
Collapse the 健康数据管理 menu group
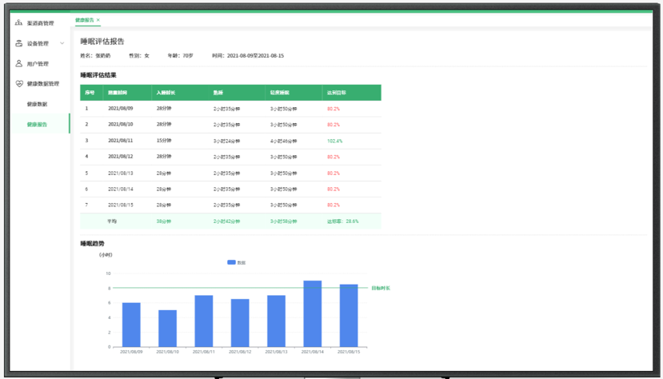pos(42,84)
